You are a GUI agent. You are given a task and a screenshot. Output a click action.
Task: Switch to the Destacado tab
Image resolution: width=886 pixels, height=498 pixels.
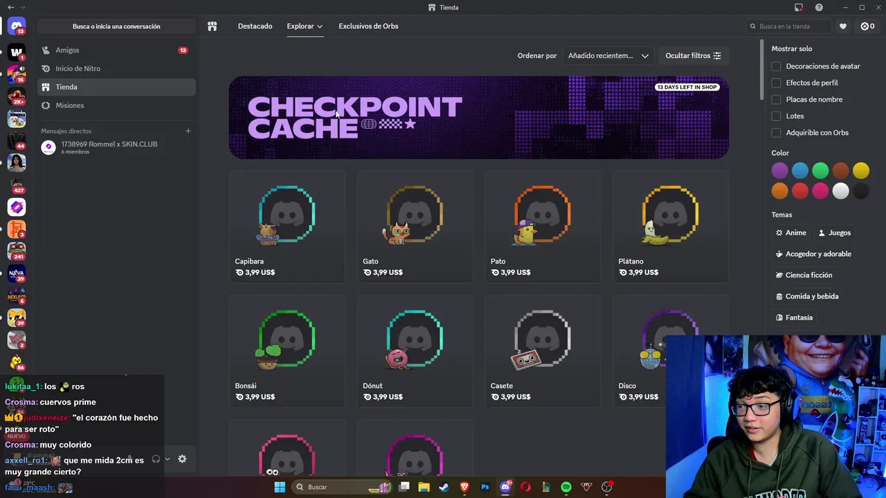point(255,26)
